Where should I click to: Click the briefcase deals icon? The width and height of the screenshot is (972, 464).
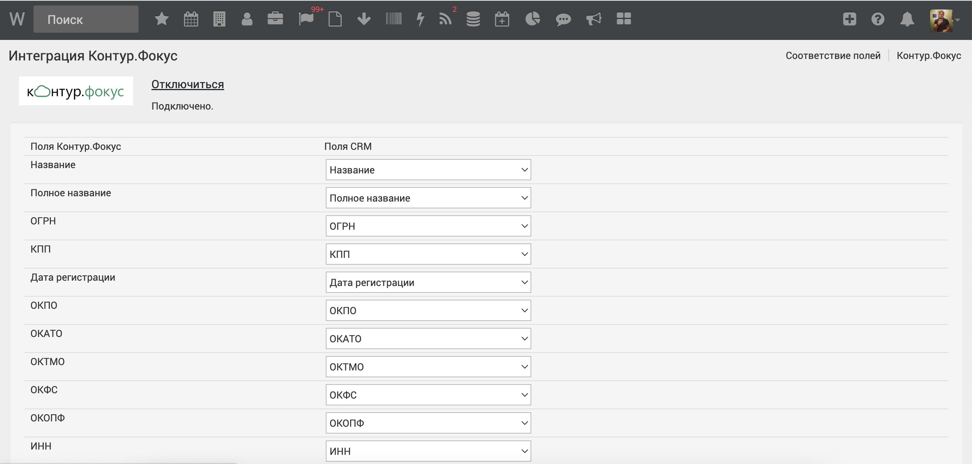[275, 19]
